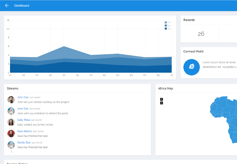Screen dimensions: 237x164
Task: Open Jane Doe profile link
Action: coord(23,109)
